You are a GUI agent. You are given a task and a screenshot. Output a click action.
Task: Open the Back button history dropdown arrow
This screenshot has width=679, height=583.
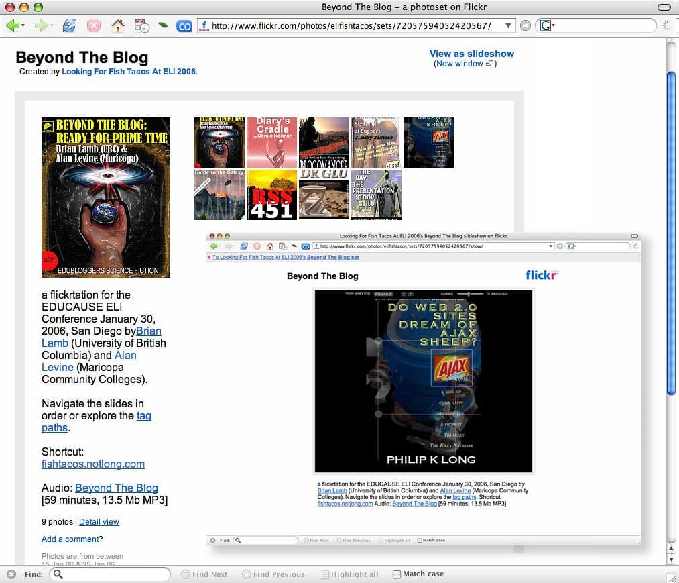coord(23,25)
